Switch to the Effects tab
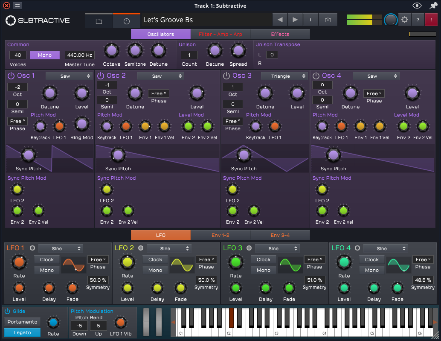 (x=280, y=34)
